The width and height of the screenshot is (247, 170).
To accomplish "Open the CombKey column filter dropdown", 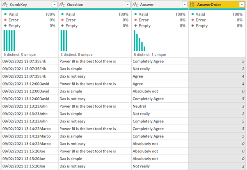I will coord(55,5).
